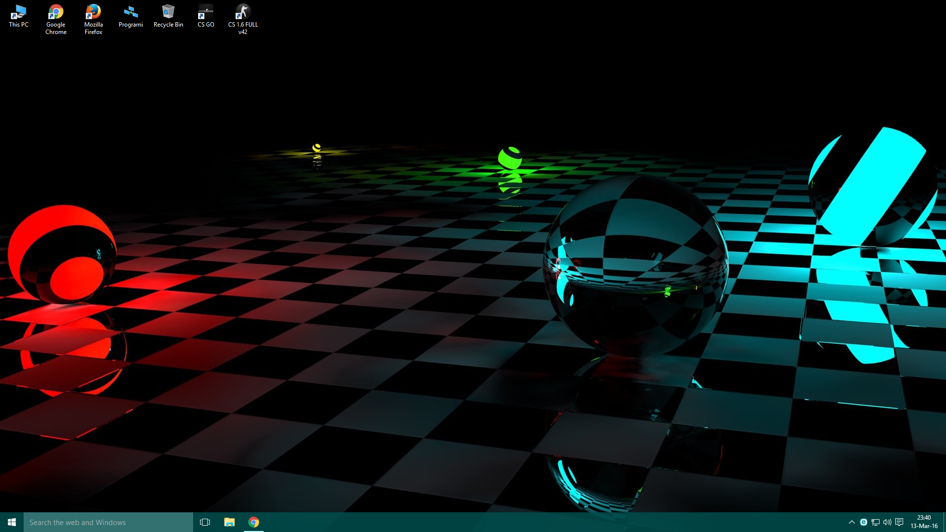Image resolution: width=946 pixels, height=532 pixels.
Task: Open the network status tray icon
Action: [x=876, y=522]
